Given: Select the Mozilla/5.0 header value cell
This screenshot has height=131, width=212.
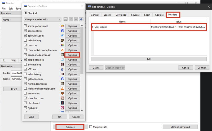Looking at the screenshot, I should 178,27.
